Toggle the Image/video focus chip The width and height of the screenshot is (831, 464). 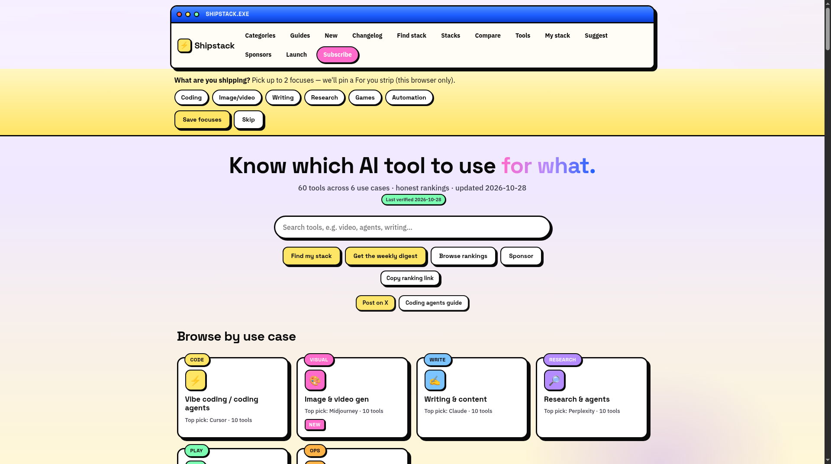(237, 97)
